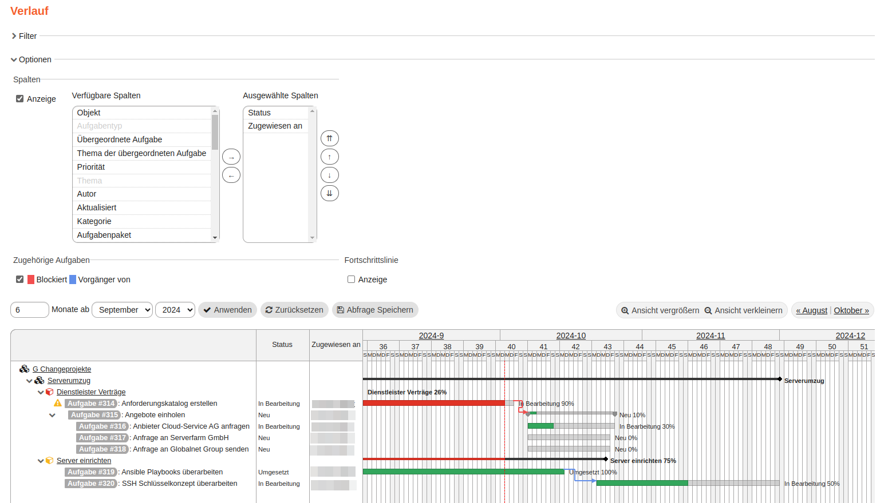Go to next month Oktober
The height and width of the screenshot is (503, 888).
[x=851, y=310]
